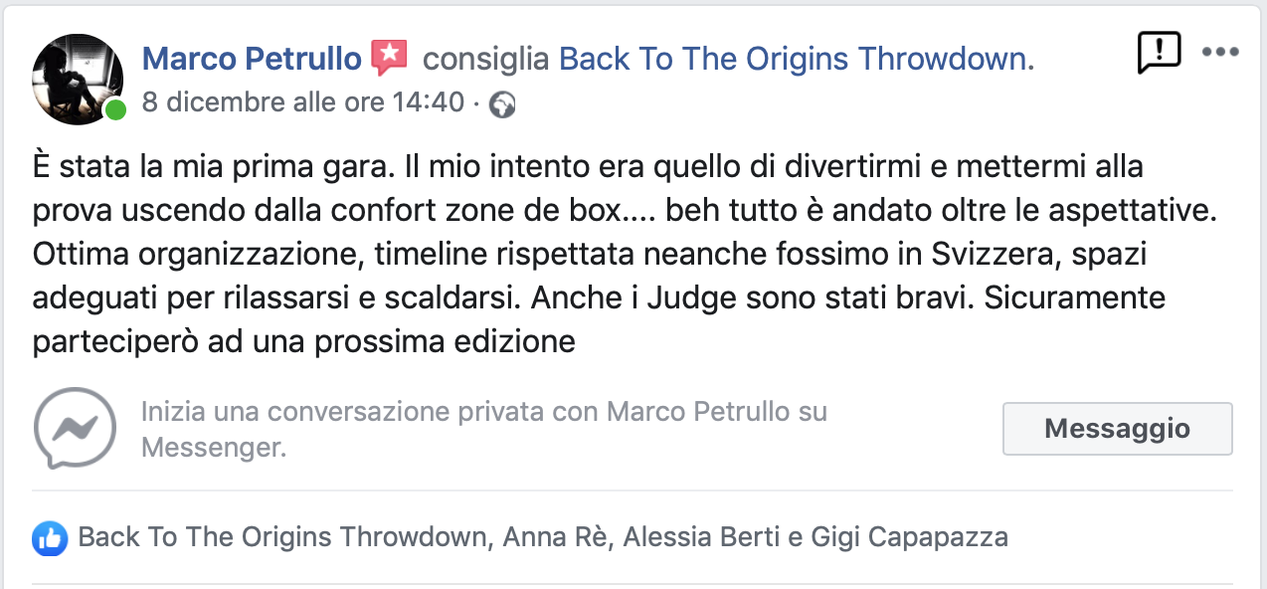Click the report feedback speech bubble icon
The width and height of the screenshot is (1267, 589).
coord(1158,53)
